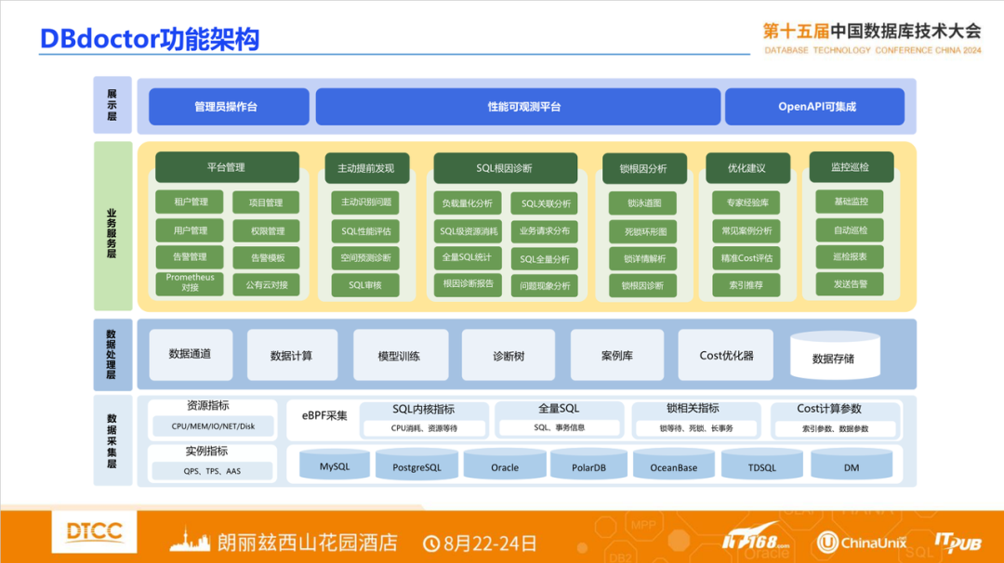The height and width of the screenshot is (563, 1004).
Task: Select the SQL根因诊断 header box
Action: [x=505, y=168]
